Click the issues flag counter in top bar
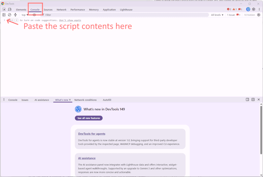The height and width of the screenshot is (177, 263). 240,9
